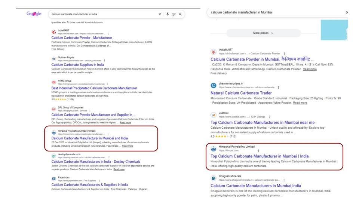
Task: Open three-dot menu for destinychemicals.co.in result
Action: coord(109,157)
